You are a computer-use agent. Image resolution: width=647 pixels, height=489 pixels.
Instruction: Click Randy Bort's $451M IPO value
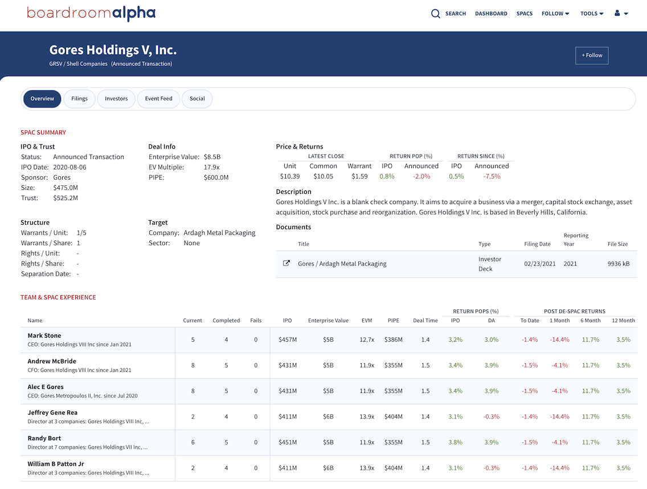[288, 442]
